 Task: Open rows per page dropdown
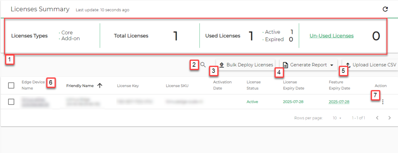[337, 118]
